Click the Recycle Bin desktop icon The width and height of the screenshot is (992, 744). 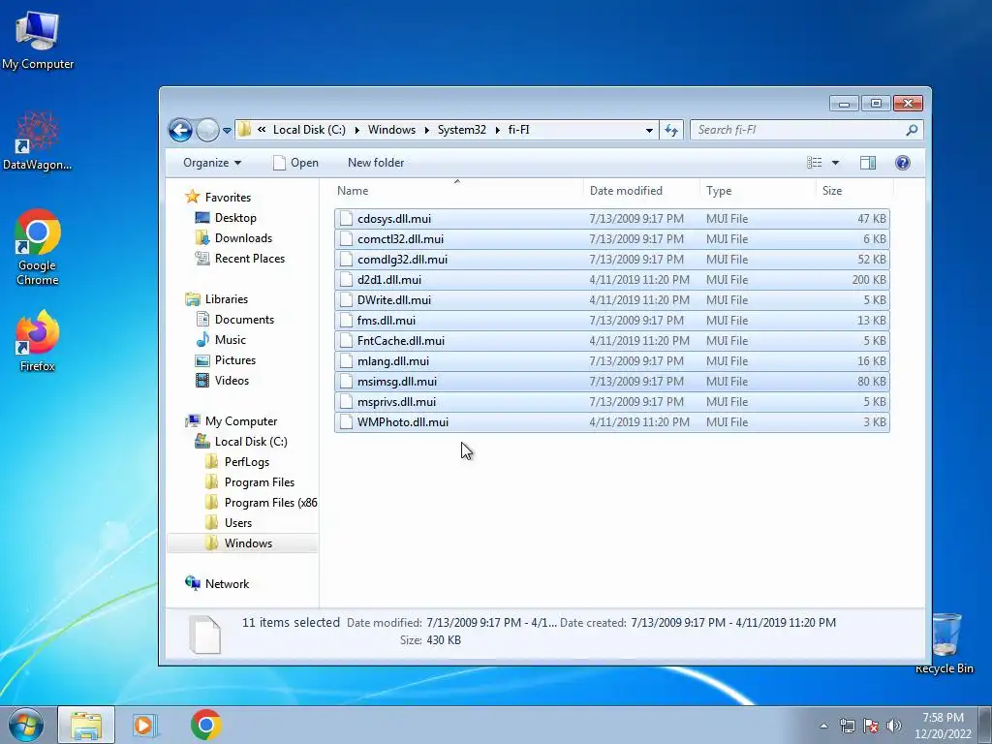point(945,643)
